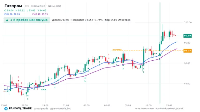The height and width of the screenshot is (112, 200).
Task: Click the 'EMA 20 92.03' legend entry
Action: tap(12, 14)
